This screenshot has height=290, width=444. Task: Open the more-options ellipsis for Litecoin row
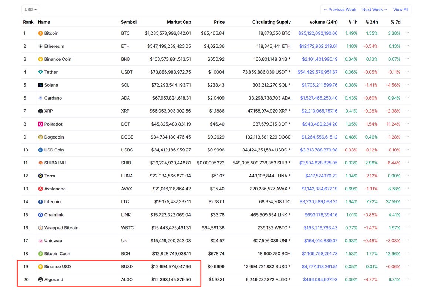click(x=407, y=201)
